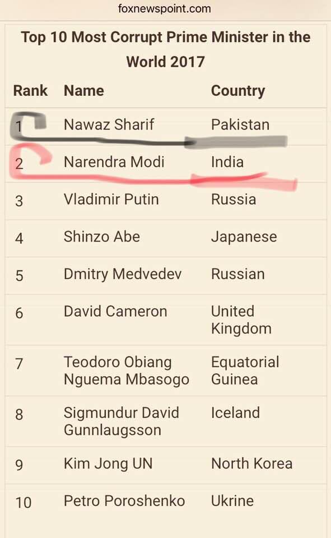Click rank number 10 cell
331x538 pixels.
coord(24,503)
